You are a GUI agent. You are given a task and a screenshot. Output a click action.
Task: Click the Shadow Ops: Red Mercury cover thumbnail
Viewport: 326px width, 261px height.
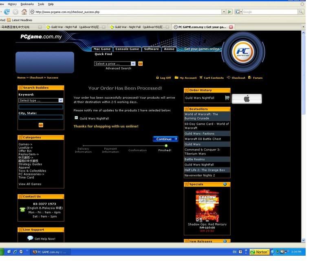pyautogui.click(x=207, y=206)
